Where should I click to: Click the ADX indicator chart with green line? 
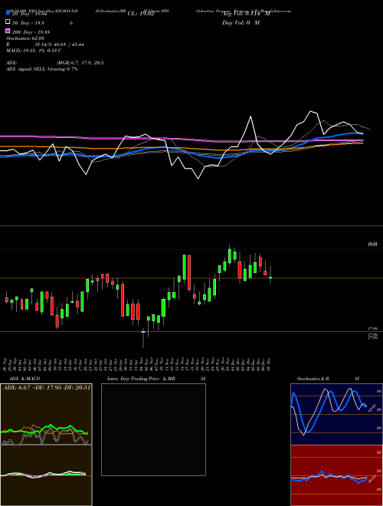coord(46,414)
